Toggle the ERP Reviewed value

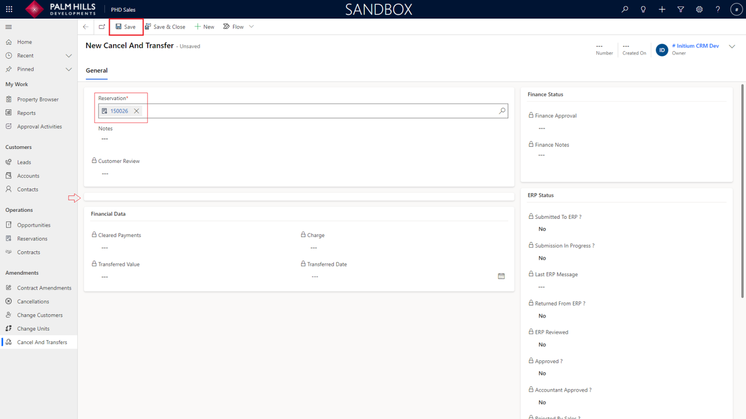(x=542, y=344)
